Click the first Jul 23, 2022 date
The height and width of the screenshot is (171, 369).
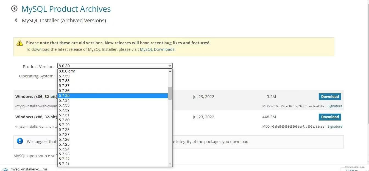203,97
